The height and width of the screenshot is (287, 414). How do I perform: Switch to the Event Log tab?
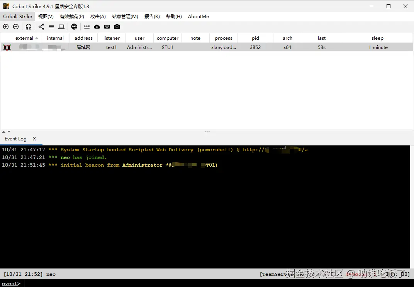(x=15, y=139)
